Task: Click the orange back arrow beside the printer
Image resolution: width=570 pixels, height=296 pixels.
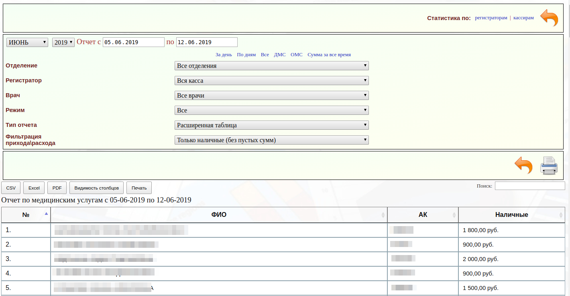Action: click(523, 165)
